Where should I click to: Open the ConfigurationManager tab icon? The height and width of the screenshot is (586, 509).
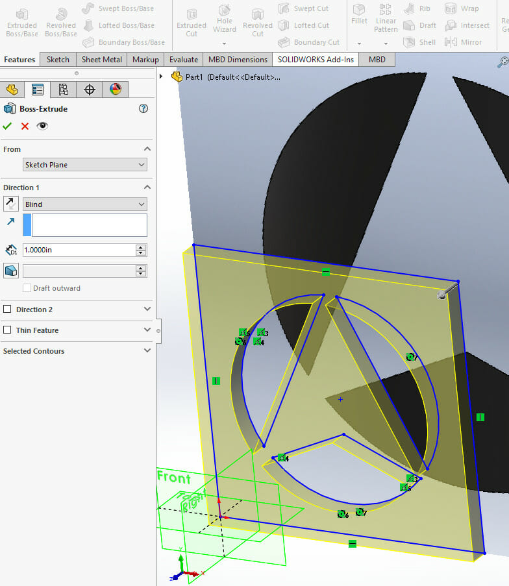tap(63, 90)
